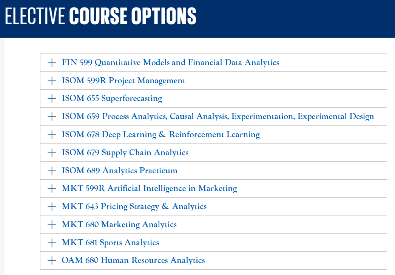Select MKT 599R Artificial Intelligence in Marketing
Screen dimensions: 395x275
click(x=149, y=188)
